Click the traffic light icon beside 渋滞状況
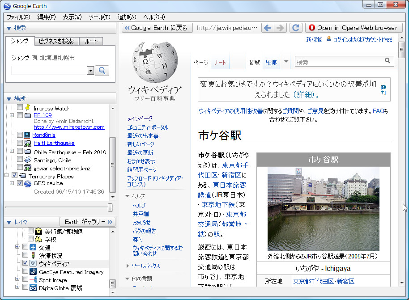 point(33,255)
